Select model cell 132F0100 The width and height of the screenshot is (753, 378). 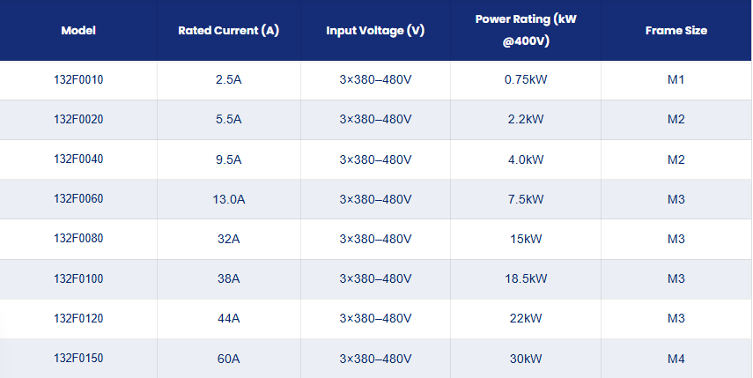[78, 278]
